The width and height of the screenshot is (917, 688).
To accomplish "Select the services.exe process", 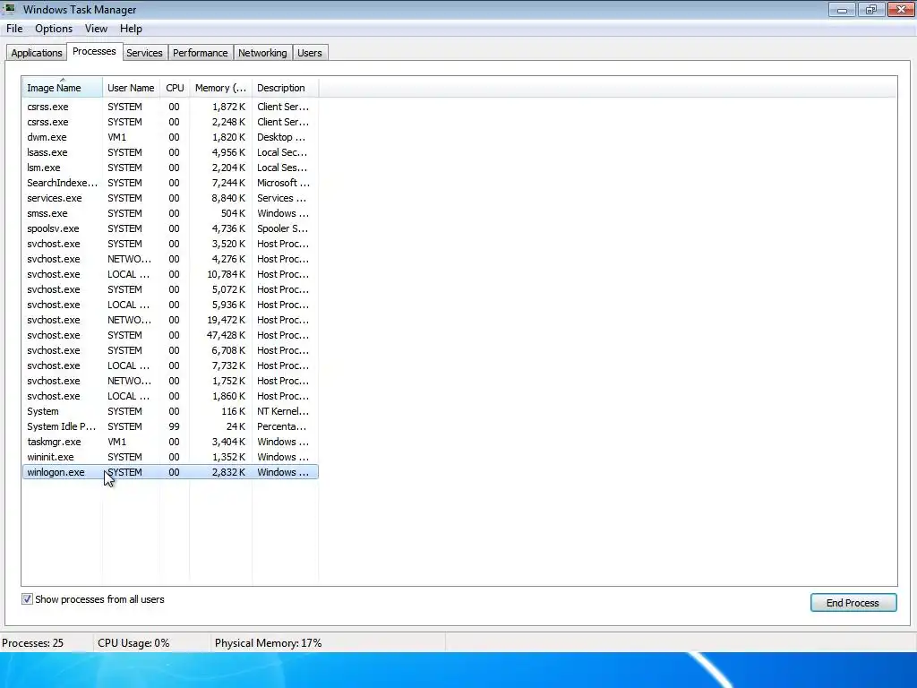I will [170, 198].
